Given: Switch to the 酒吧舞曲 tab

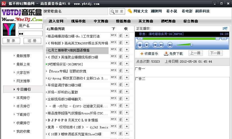Looking at the screenshot, I should (168, 21).
